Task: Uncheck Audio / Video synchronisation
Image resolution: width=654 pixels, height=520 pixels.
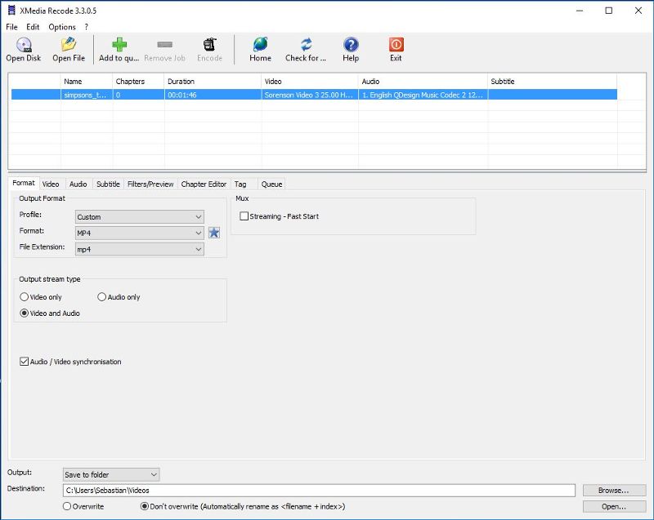Action: tap(25, 359)
